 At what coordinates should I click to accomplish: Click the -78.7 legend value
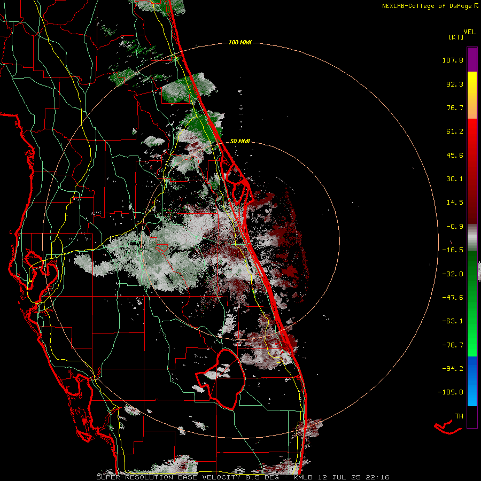click(x=453, y=345)
